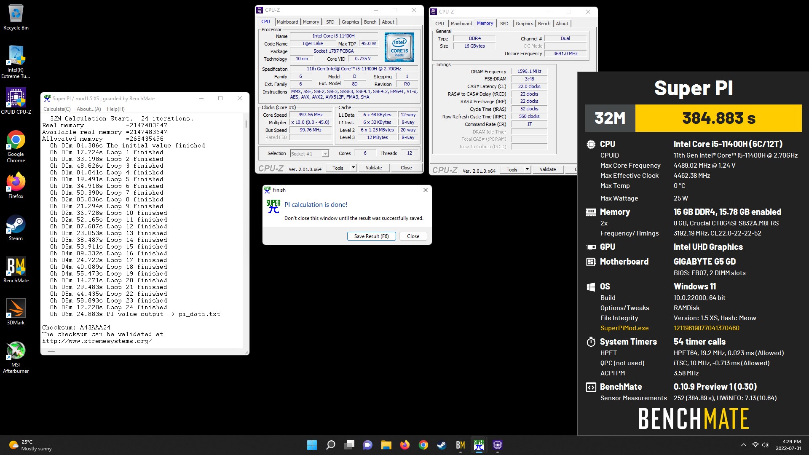Open the weather widget showing 25°C
The image size is (809, 455).
30,445
